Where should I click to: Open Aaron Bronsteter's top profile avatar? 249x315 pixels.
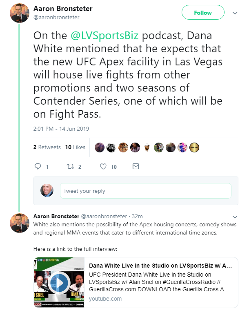(x=20, y=13)
